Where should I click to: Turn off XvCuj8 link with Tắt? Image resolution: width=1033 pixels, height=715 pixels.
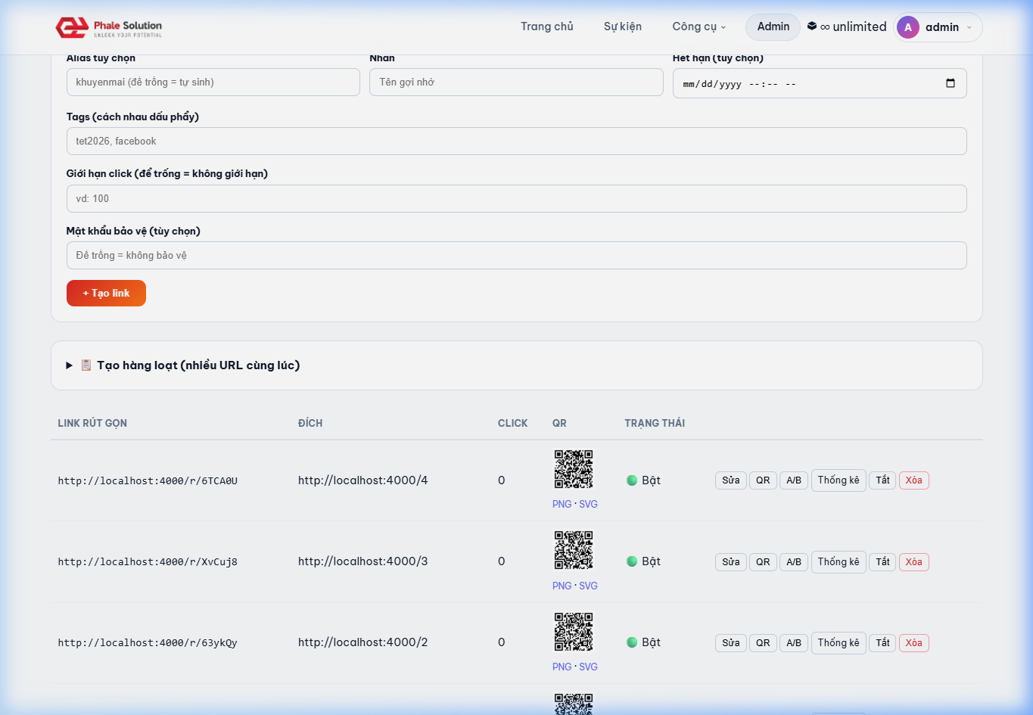(x=883, y=562)
